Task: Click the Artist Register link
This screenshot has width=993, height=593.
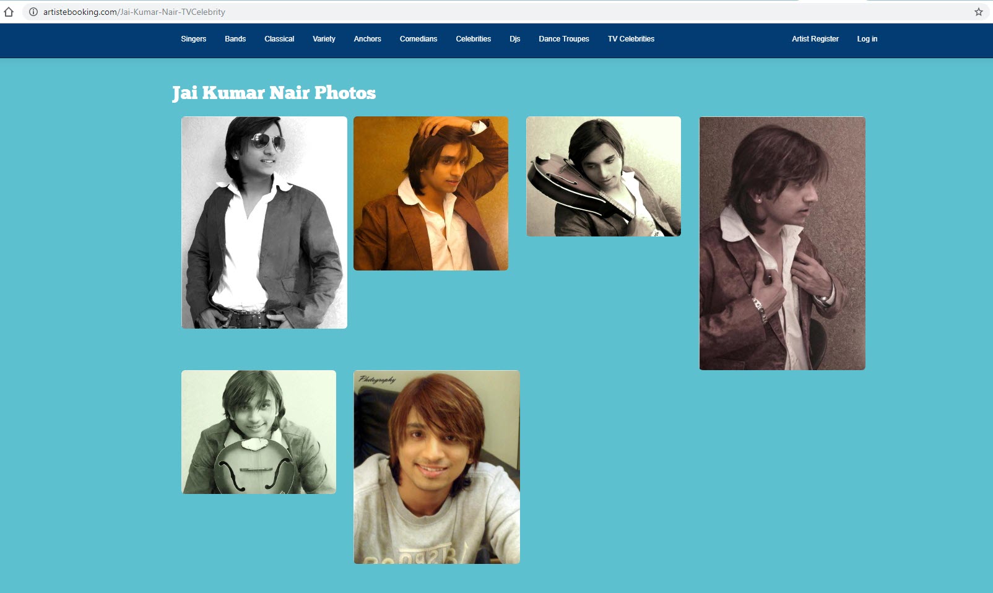Action: coord(815,39)
